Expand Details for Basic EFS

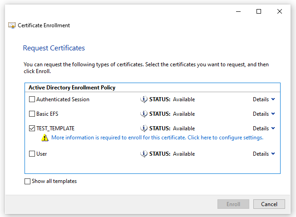pyautogui.click(x=264, y=114)
